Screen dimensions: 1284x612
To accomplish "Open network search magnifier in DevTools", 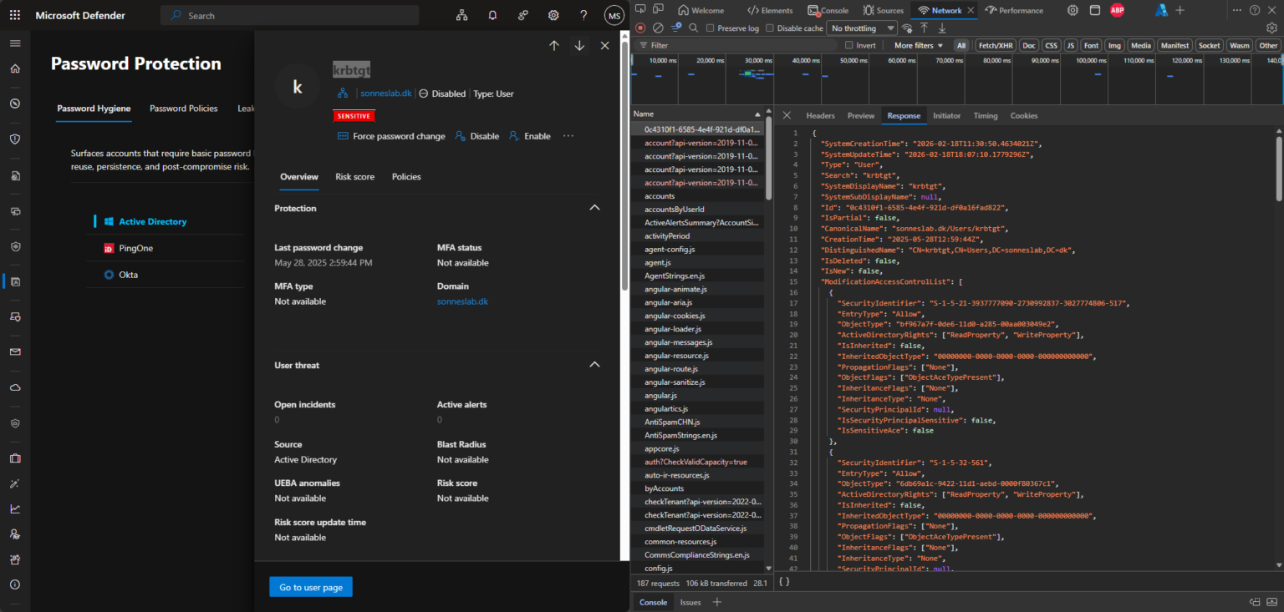I will coord(693,28).
